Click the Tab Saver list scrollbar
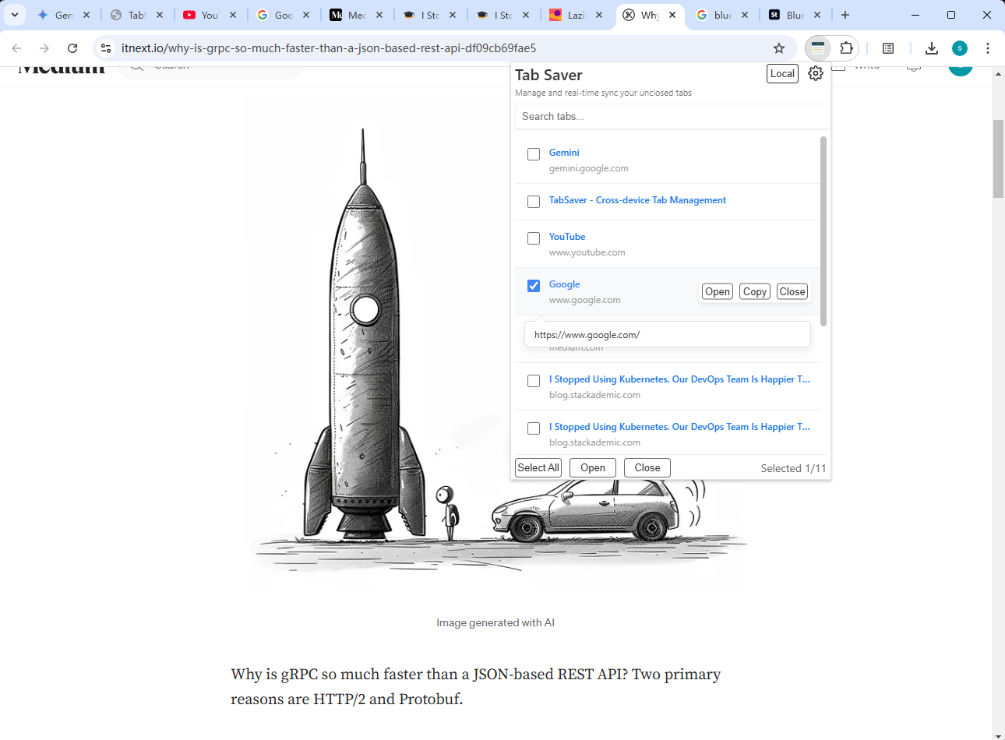Image resolution: width=1005 pixels, height=740 pixels. 823,231
